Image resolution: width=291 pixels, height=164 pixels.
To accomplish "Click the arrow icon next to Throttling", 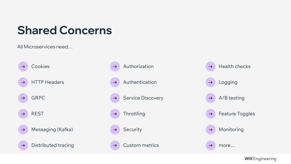I will 115,114.
